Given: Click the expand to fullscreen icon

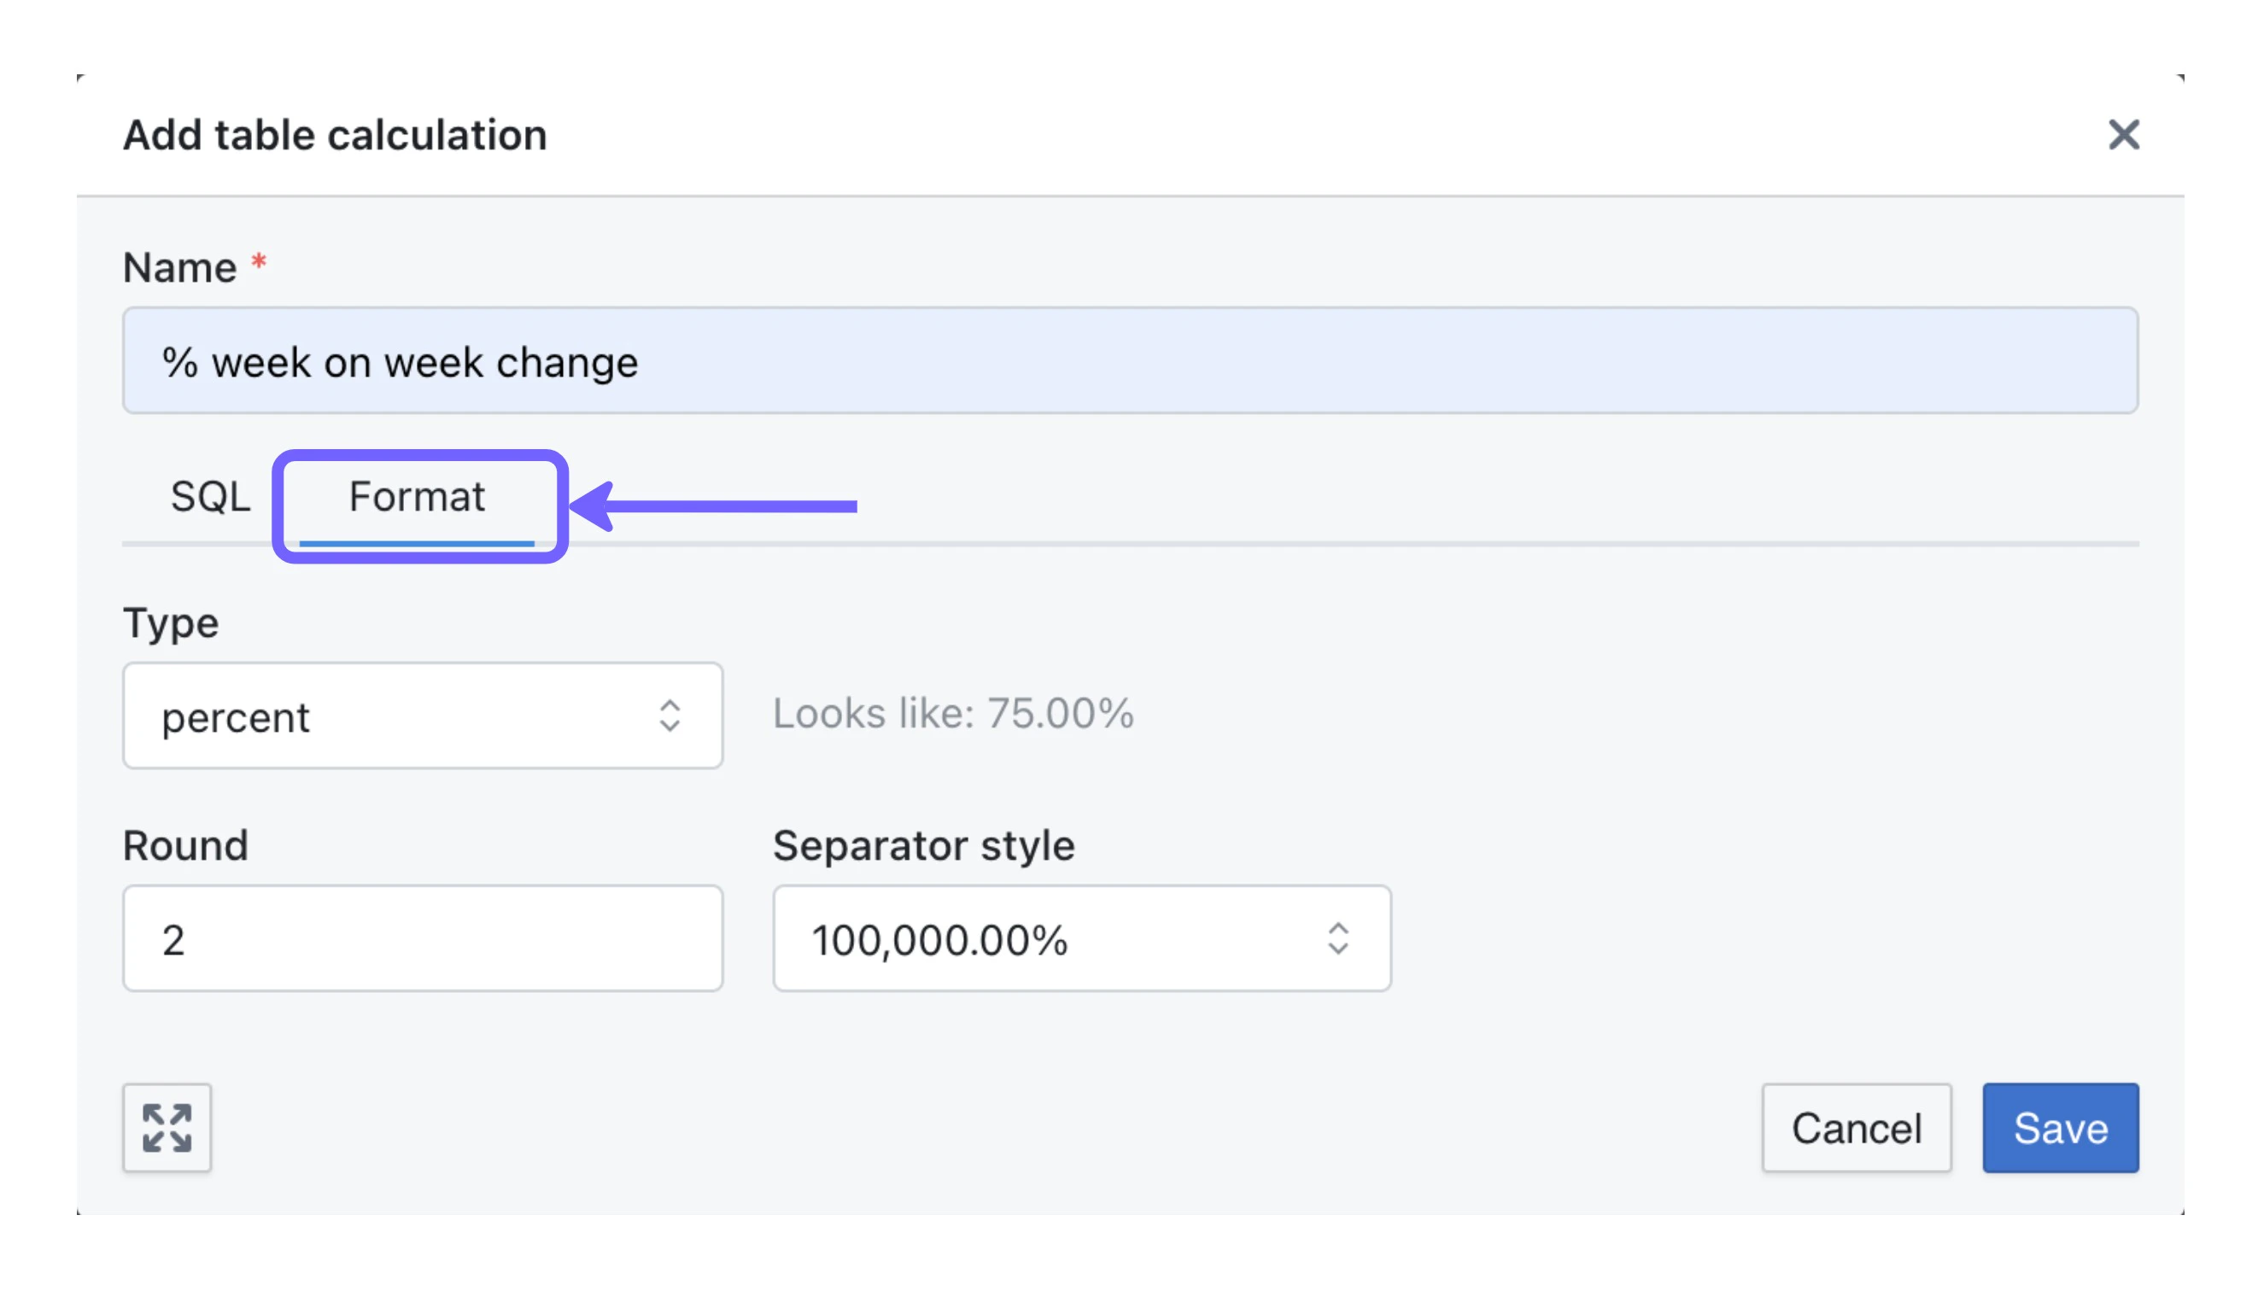Looking at the screenshot, I should 167,1127.
